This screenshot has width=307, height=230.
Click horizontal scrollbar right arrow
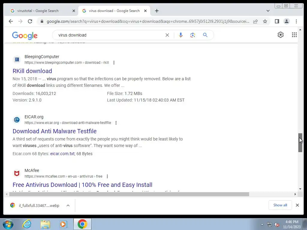point(295,194)
